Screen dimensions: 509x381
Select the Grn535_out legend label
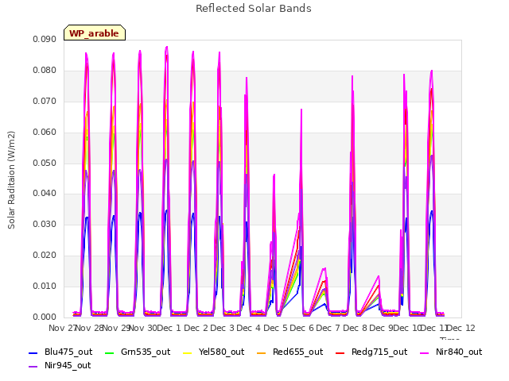pos(146,352)
